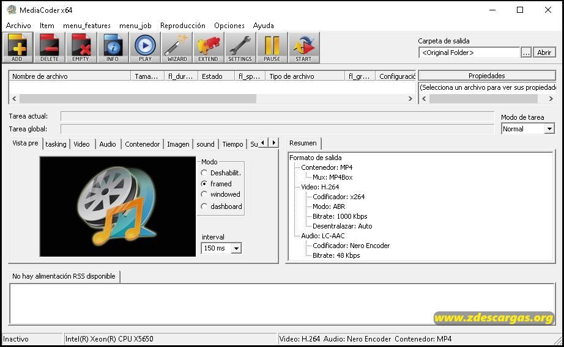Open the EXTEND toolbar icon
The height and width of the screenshot is (347, 564).
208,48
